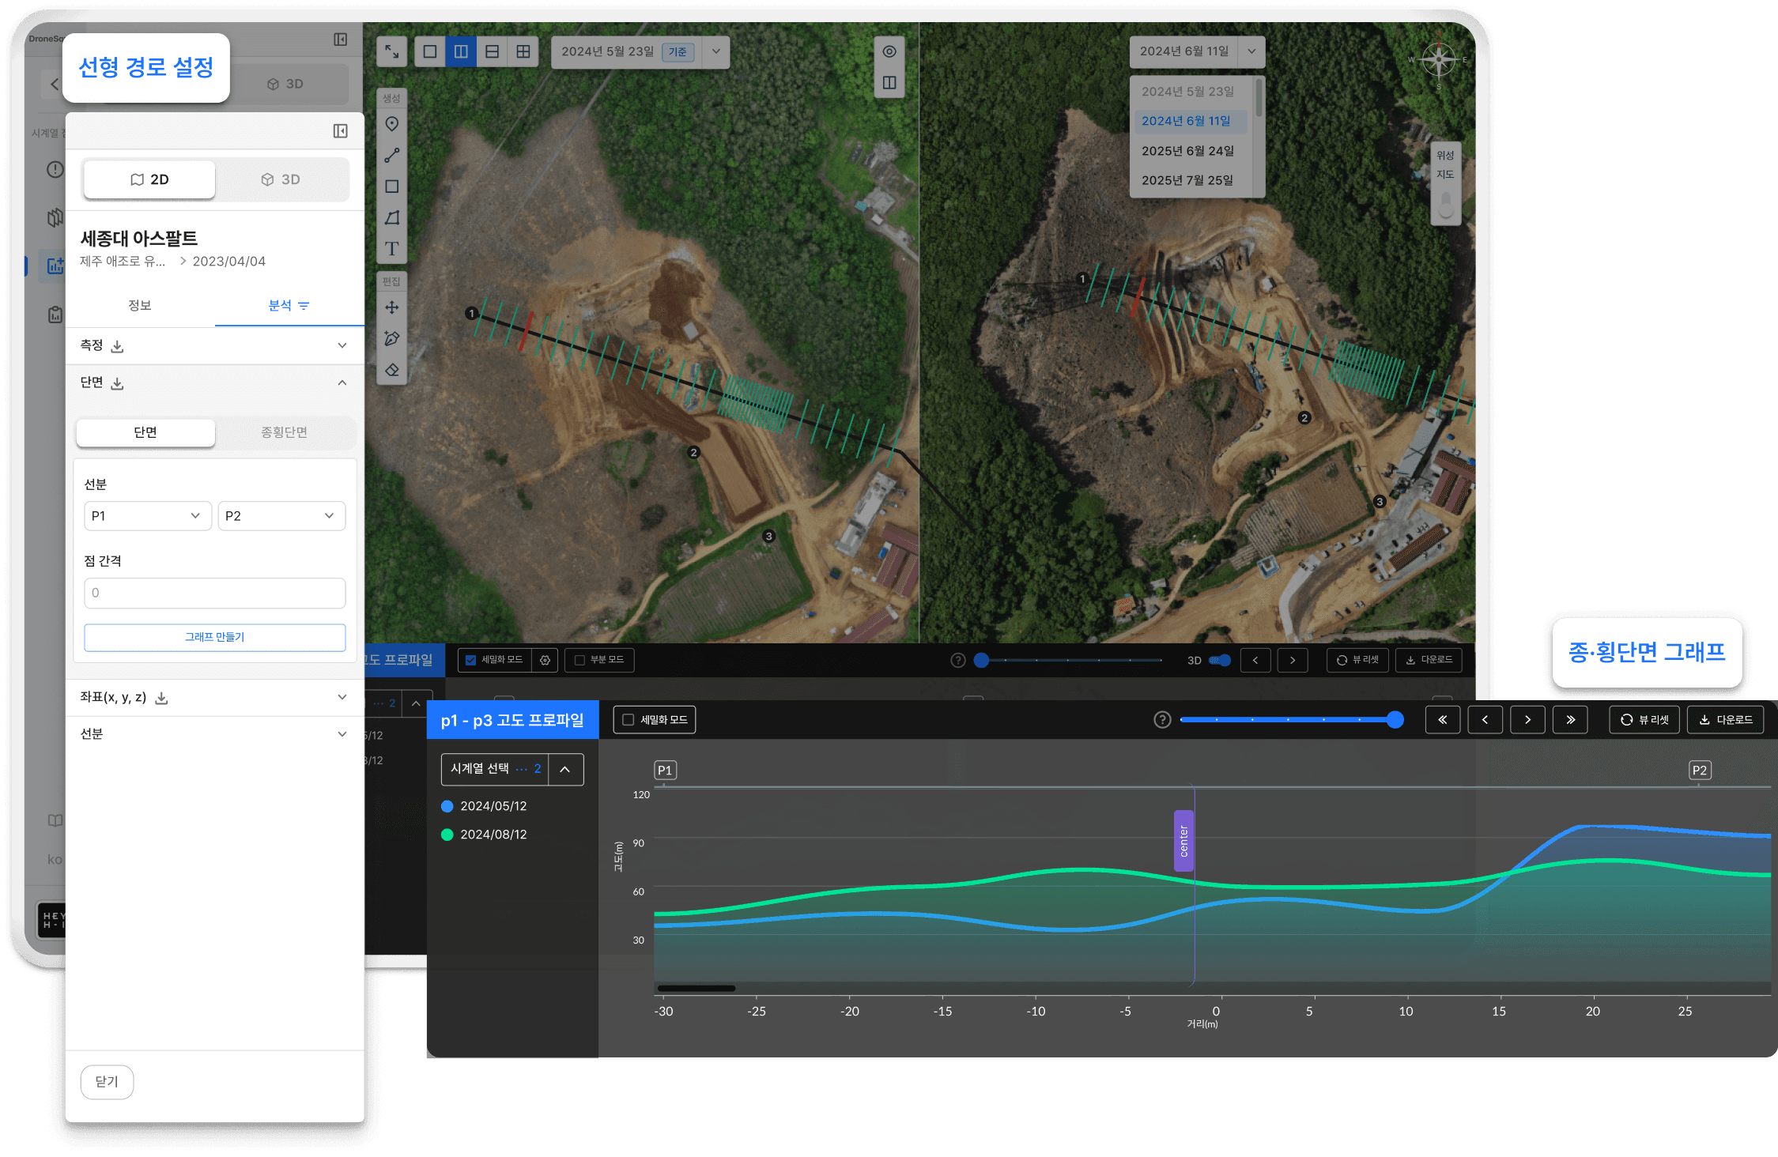Switch to four-pane grid view layout
This screenshot has height=1157, width=1778.
pyautogui.click(x=523, y=52)
